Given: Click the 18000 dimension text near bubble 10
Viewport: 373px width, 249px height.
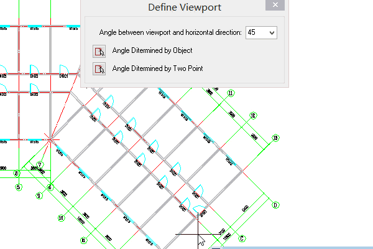Looking at the screenshot, I should pos(80,220).
